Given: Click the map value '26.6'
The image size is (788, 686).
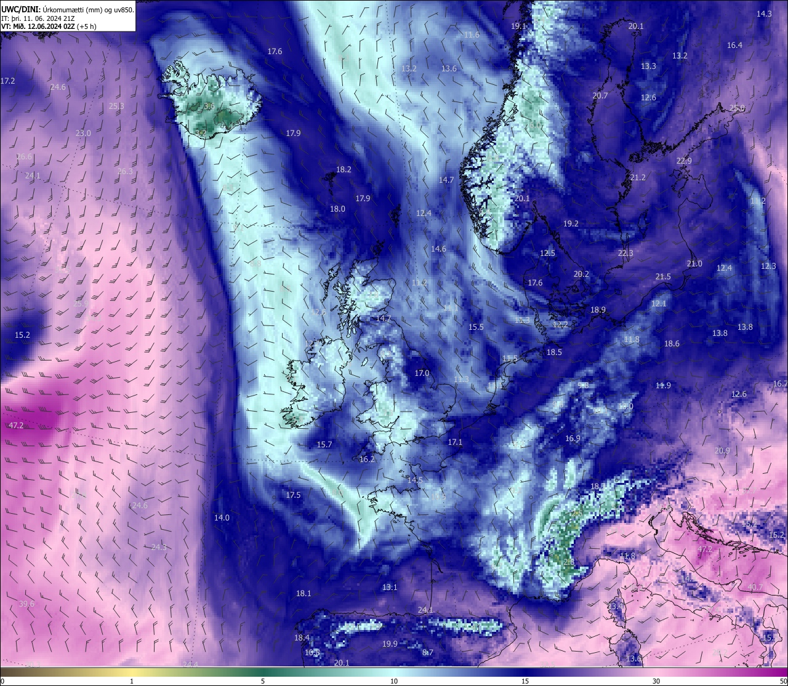Looking at the screenshot, I should pos(23,156).
